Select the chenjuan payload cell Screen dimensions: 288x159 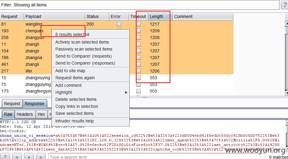(34, 31)
